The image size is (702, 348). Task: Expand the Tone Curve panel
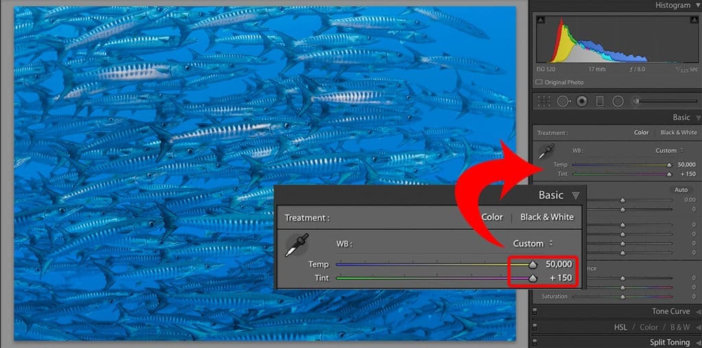coord(699,311)
